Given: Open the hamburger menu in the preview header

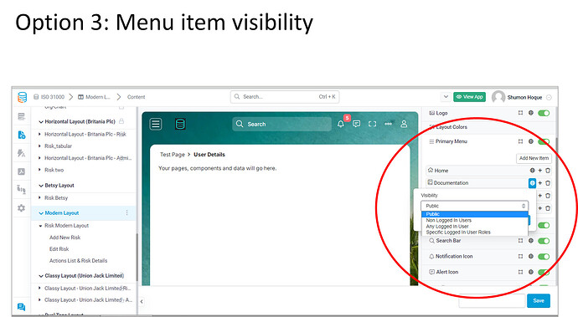Looking at the screenshot, I should [156, 124].
